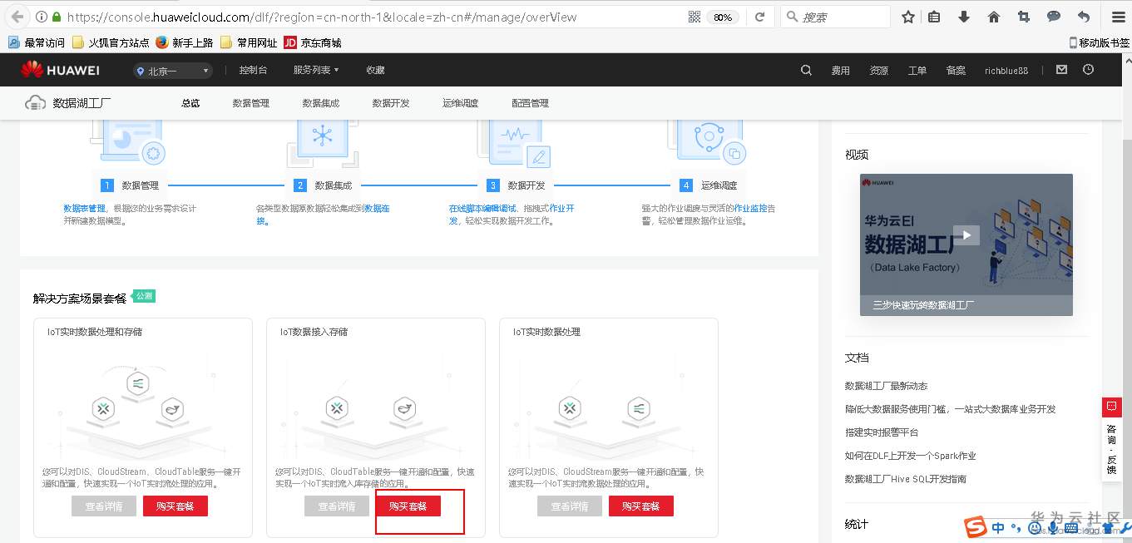Viewport: 1132px width, 543px height.
Task: Open the 运维调度 menu item
Action: 460,102
